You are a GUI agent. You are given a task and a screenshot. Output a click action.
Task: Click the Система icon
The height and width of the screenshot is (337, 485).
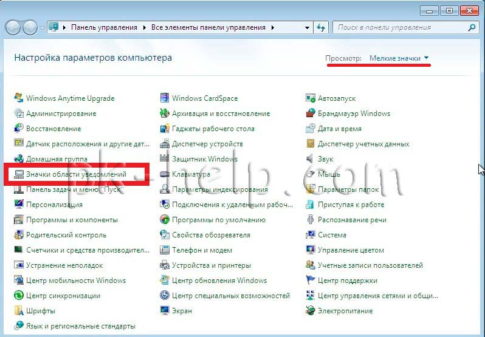coord(310,235)
